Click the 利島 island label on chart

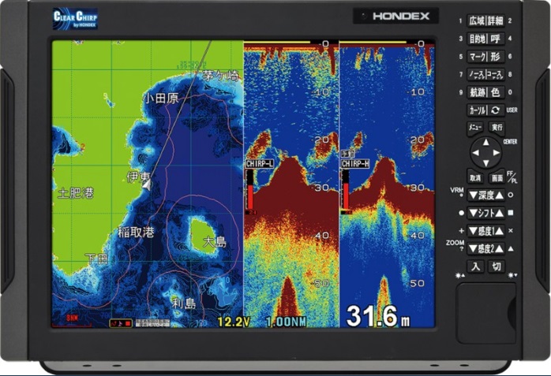(x=184, y=303)
